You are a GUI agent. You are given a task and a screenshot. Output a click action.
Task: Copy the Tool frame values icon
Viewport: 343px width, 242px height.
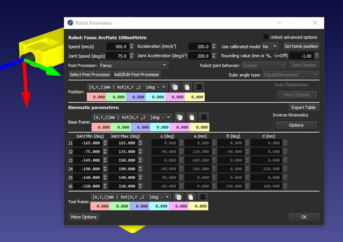178,197
